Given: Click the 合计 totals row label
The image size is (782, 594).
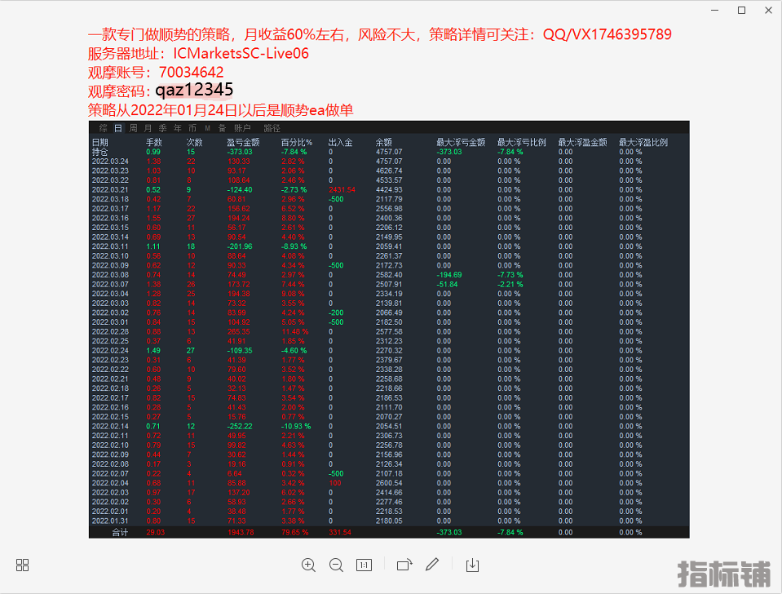Looking at the screenshot, I should (121, 532).
